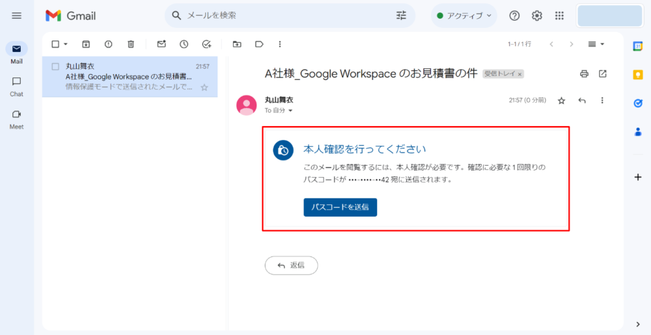This screenshot has height=335, width=651.
Task: Click the 返信 button below message
Action: point(292,265)
